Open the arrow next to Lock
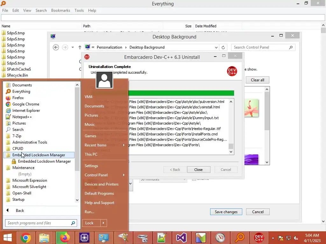The height and width of the screenshot is (244, 326). pyautogui.click(x=103, y=223)
